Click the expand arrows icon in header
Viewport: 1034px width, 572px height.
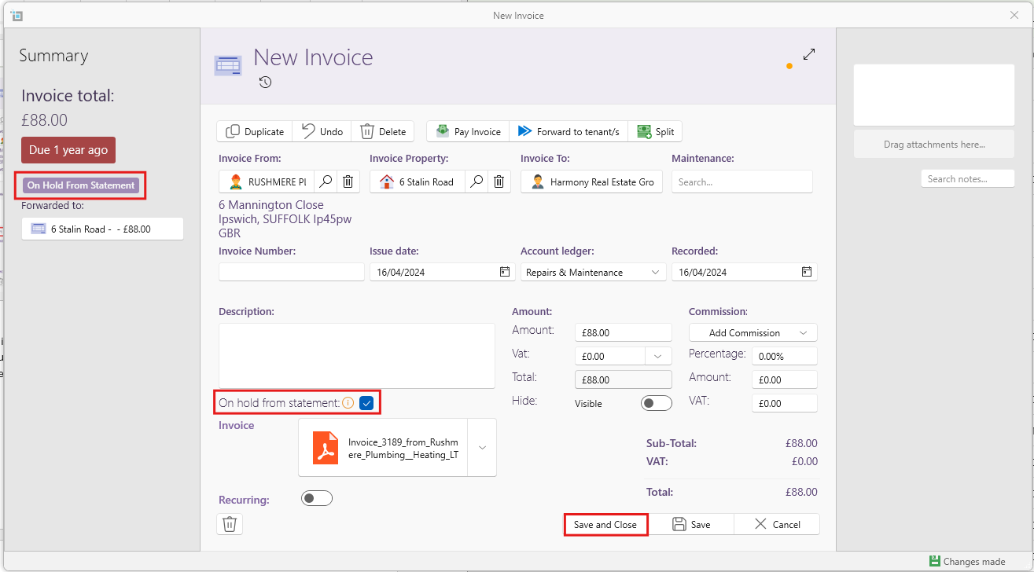click(809, 54)
